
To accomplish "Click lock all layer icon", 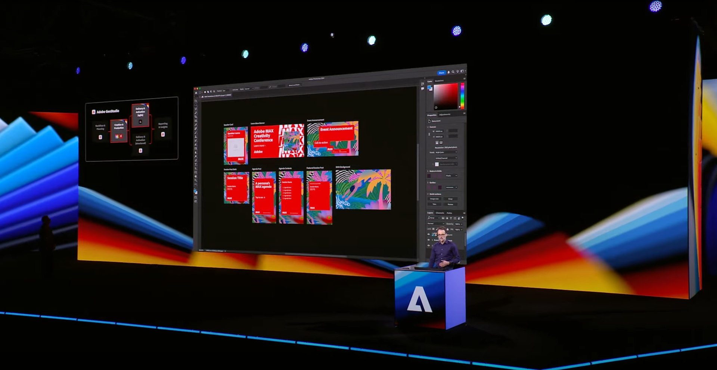I will pyautogui.click(x=448, y=229).
